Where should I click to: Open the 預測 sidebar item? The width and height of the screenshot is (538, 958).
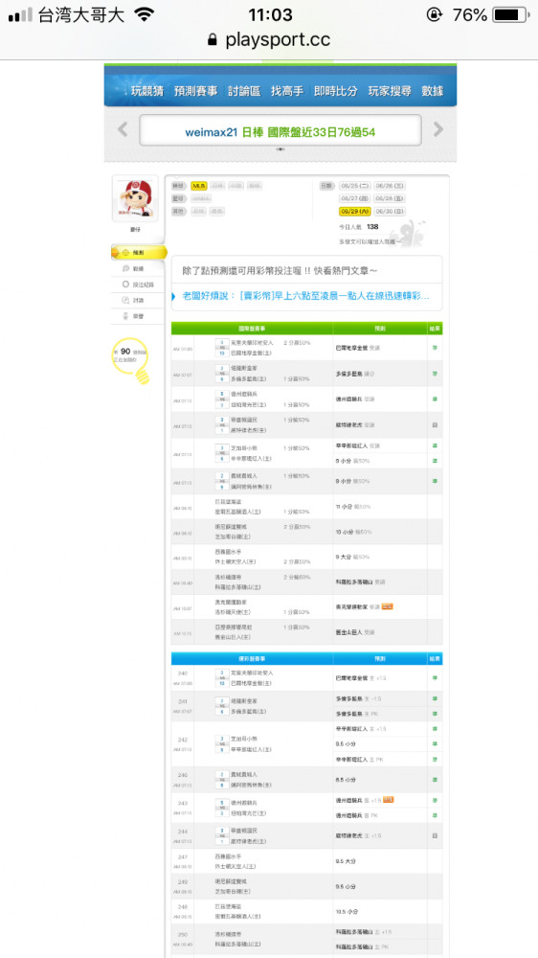click(139, 252)
